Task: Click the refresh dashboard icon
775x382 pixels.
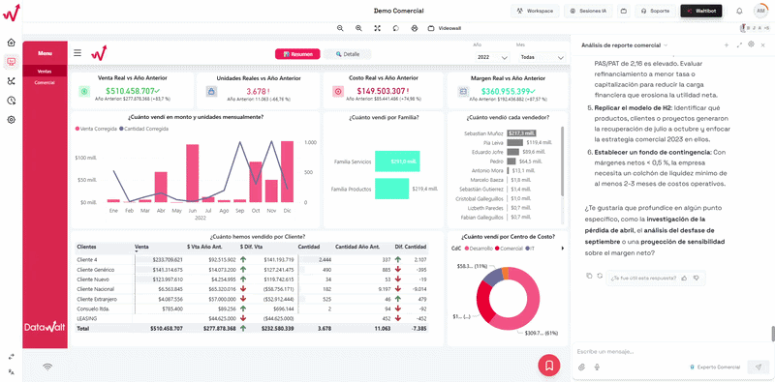Action: [396, 28]
